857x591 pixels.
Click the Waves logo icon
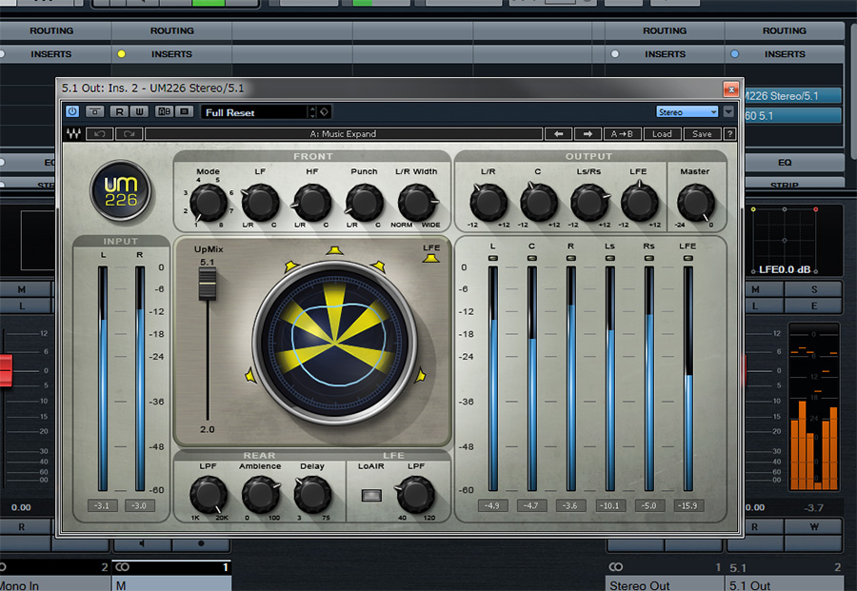pyautogui.click(x=73, y=134)
